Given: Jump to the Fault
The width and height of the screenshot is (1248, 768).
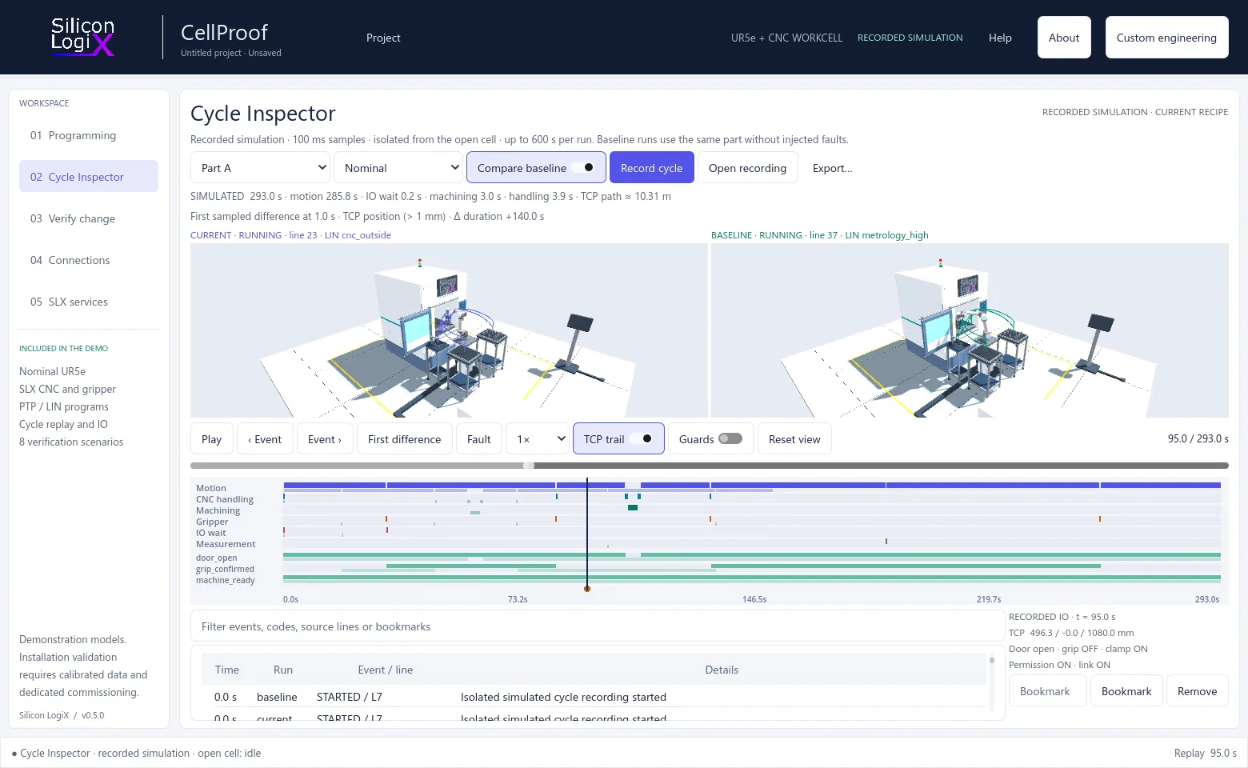Looking at the screenshot, I should pyautogui.click(x=479, y=439).
